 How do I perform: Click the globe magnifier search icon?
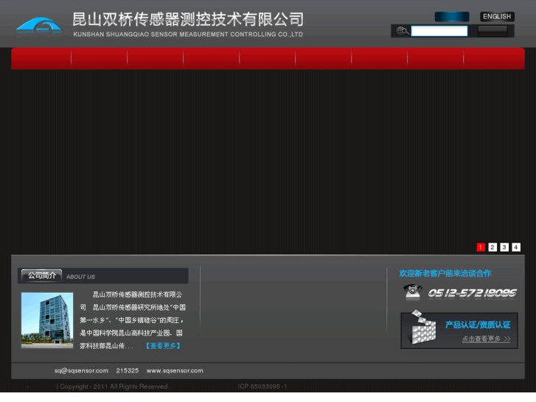click(403, 31)
